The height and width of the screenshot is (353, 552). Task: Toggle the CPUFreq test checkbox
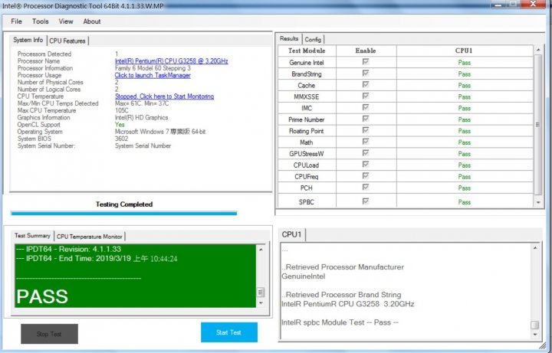[366, 176]
